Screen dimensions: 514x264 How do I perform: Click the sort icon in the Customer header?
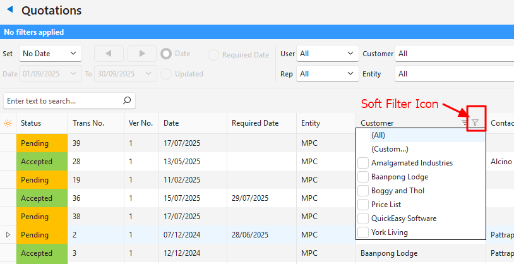[x=465, y=123]
